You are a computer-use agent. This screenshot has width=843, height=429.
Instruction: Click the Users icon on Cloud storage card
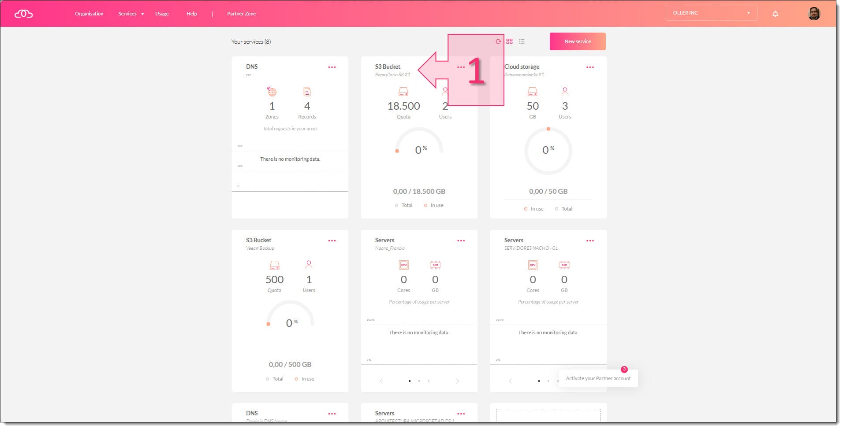pyautogui.click(x=565, y=92)
